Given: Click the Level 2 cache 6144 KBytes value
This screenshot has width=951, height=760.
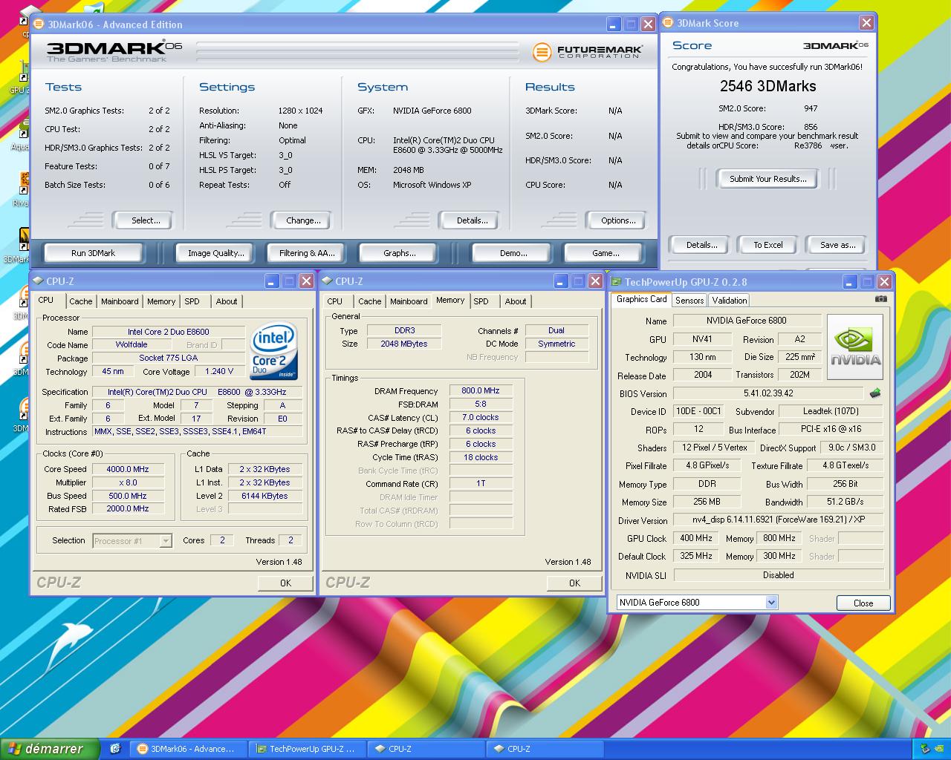Looking at the screenshot, I should (x=264, y=496).
